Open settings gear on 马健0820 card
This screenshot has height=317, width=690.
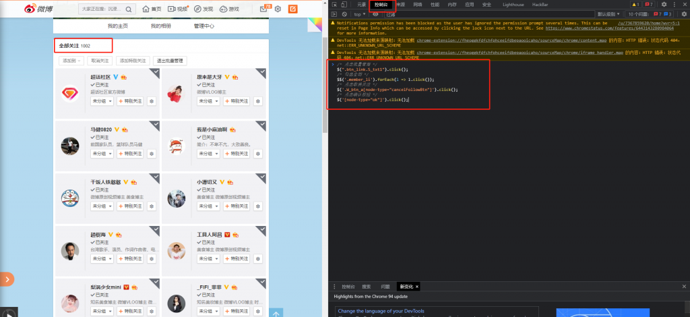(152, 154)
